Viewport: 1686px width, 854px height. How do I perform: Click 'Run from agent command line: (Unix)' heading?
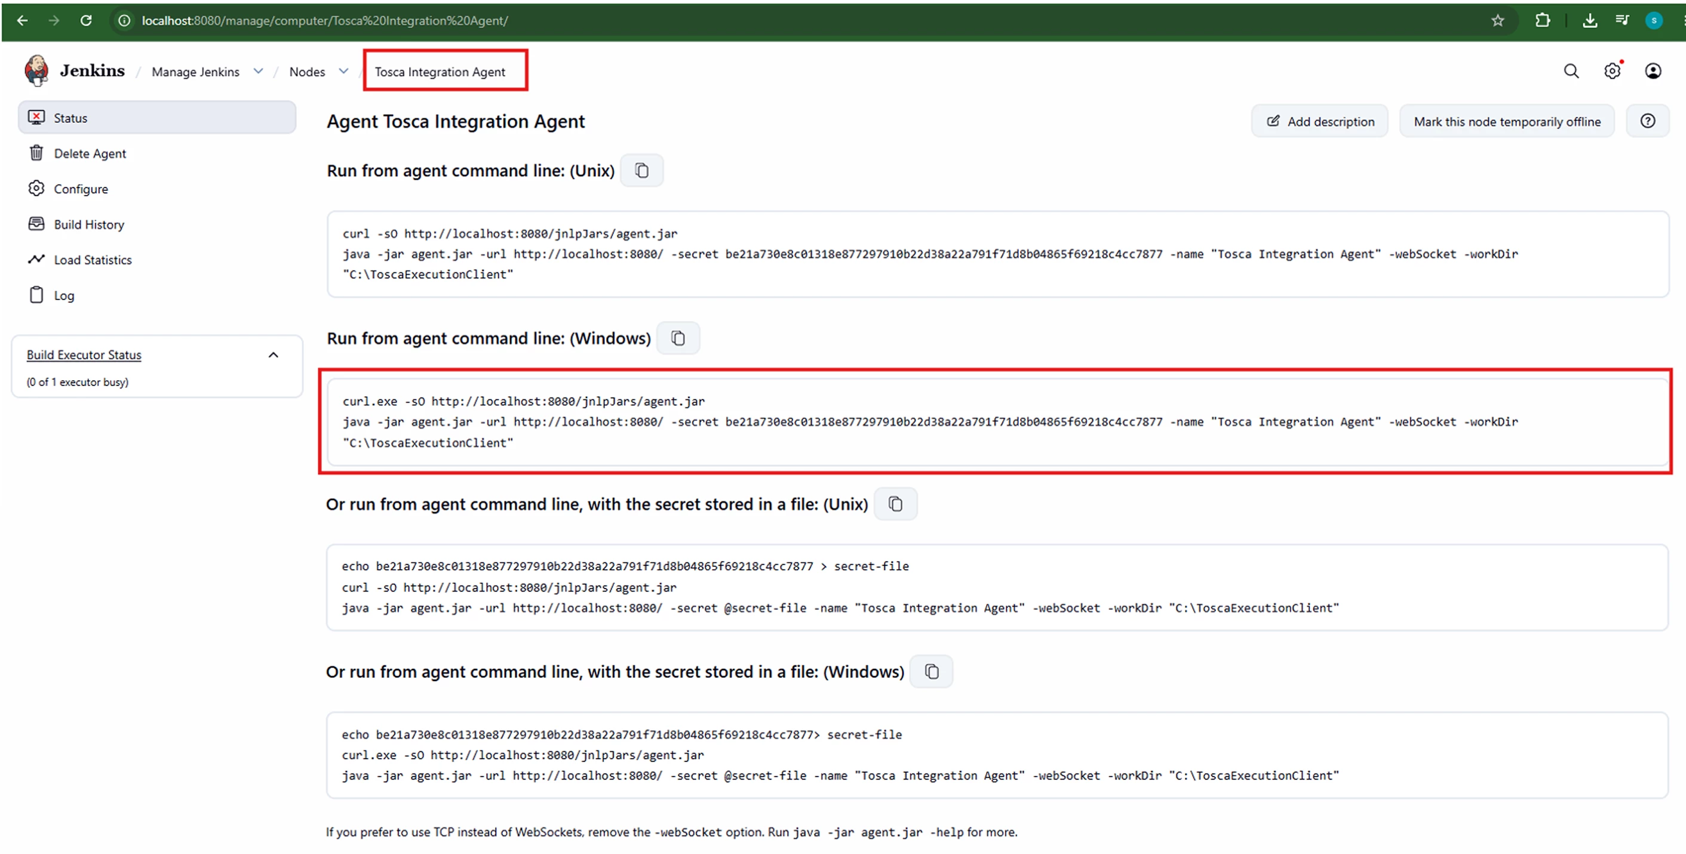pos(471,171)
